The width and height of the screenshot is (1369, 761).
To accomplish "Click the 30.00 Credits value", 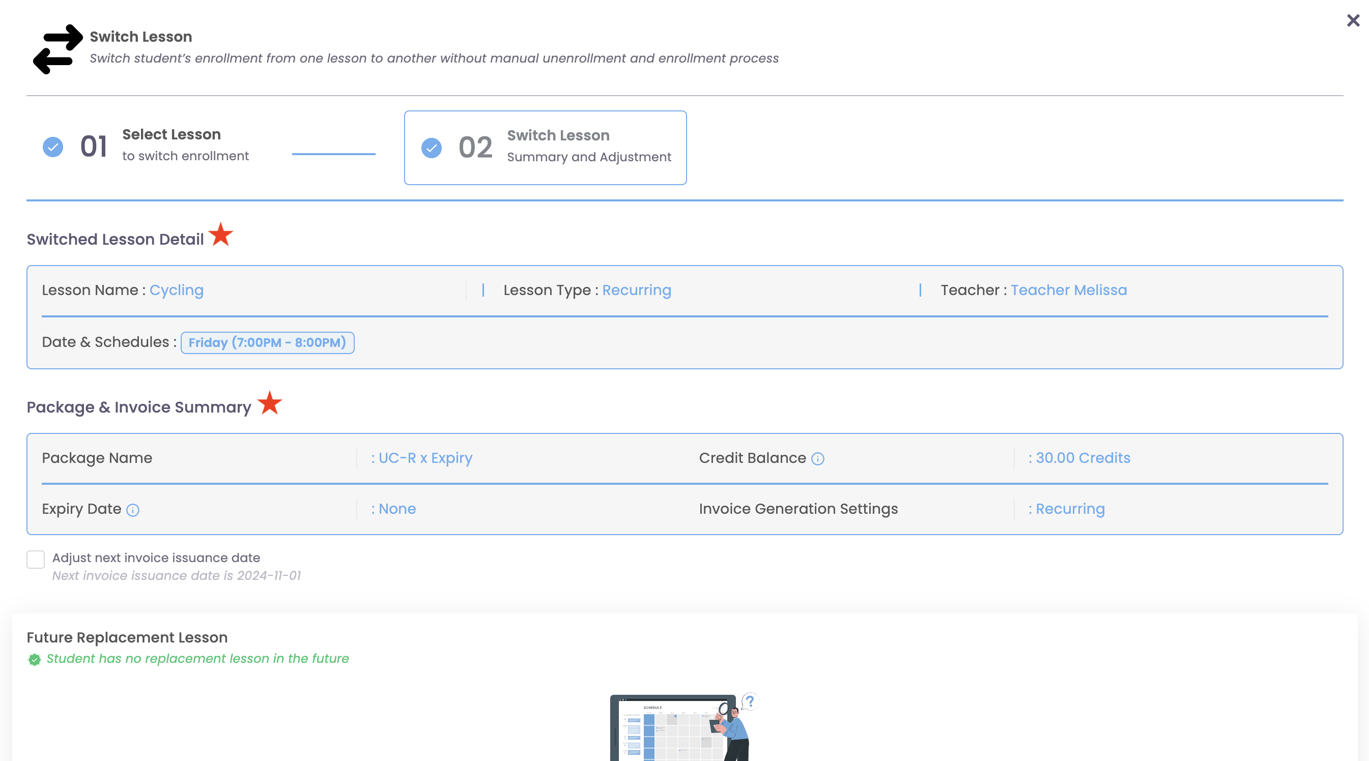I will pos(1082,458).
